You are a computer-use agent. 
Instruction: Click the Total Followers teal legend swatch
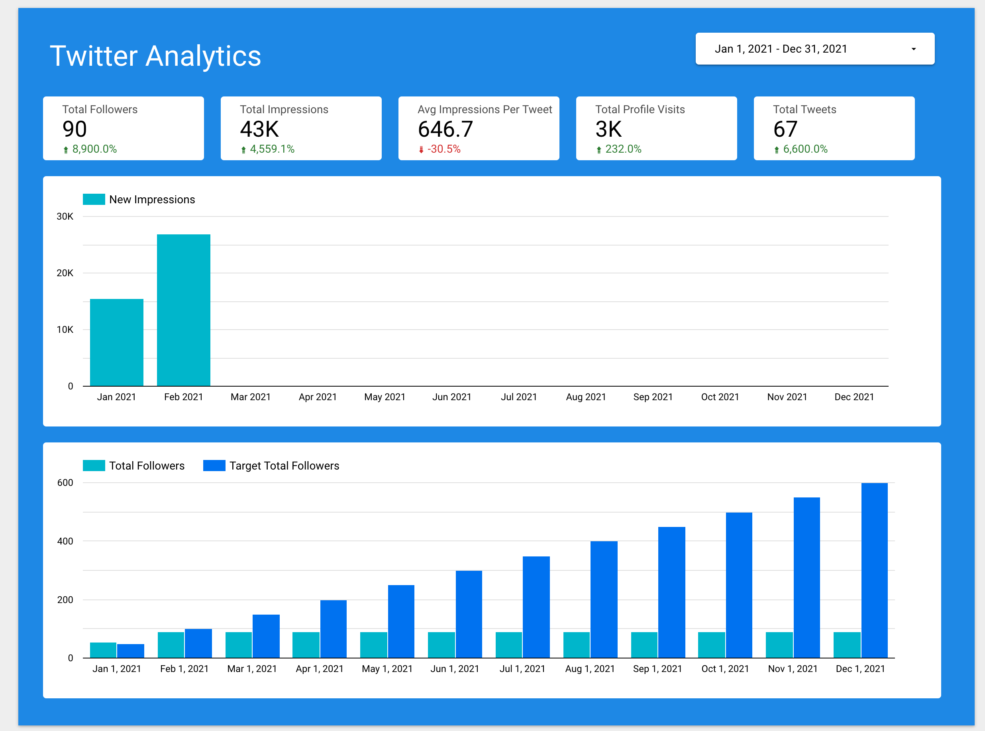coord(94,466)
